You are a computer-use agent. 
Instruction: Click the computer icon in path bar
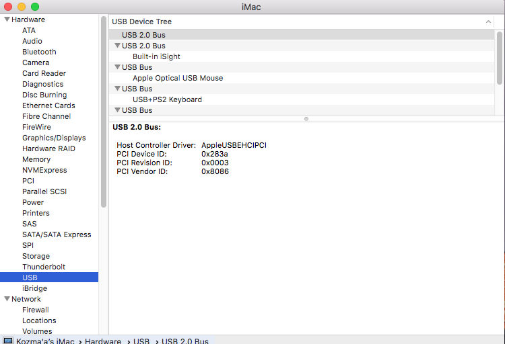click(7, 341)
